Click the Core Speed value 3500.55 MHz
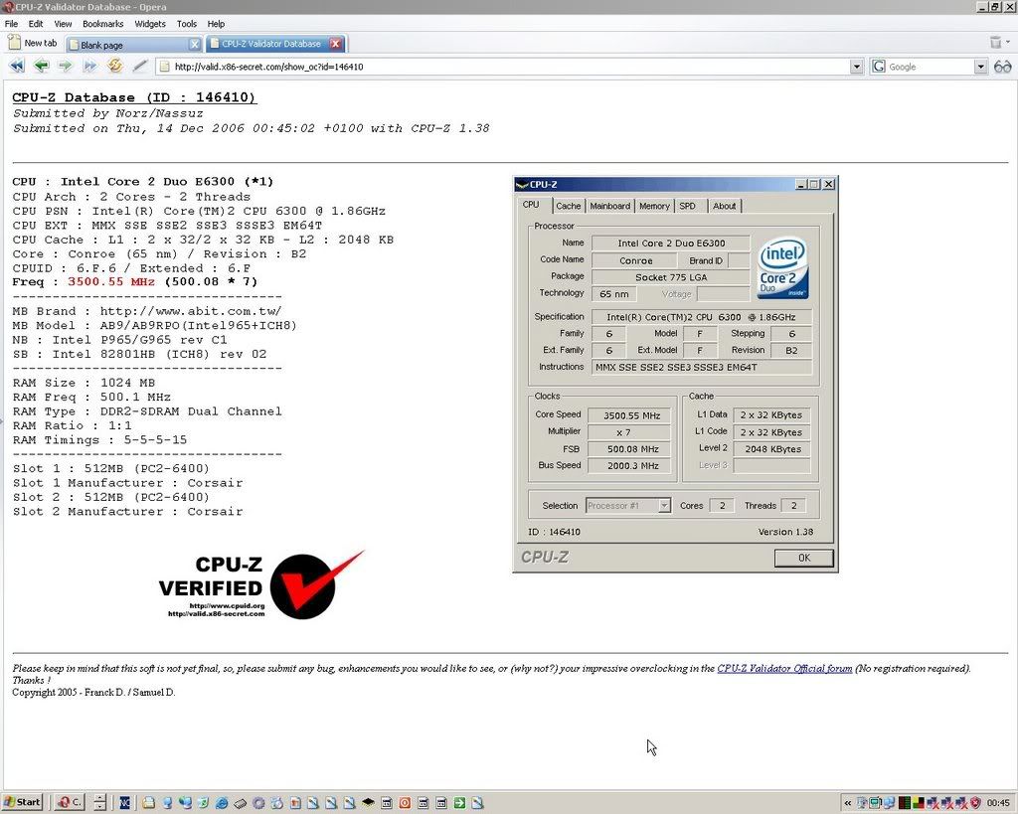This screenshot has height=814, width=1018. [631, 415]
